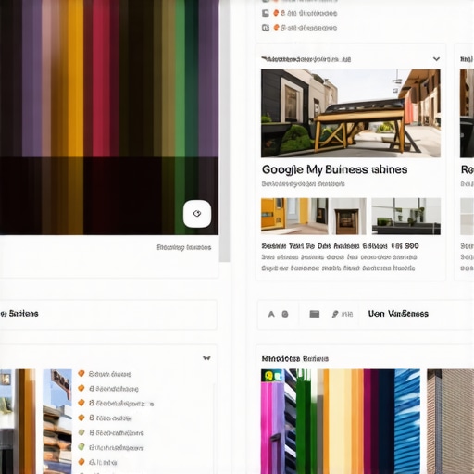Click the lower of the two gray square icons at top
The image size is (474, 474).
(266, 28)
